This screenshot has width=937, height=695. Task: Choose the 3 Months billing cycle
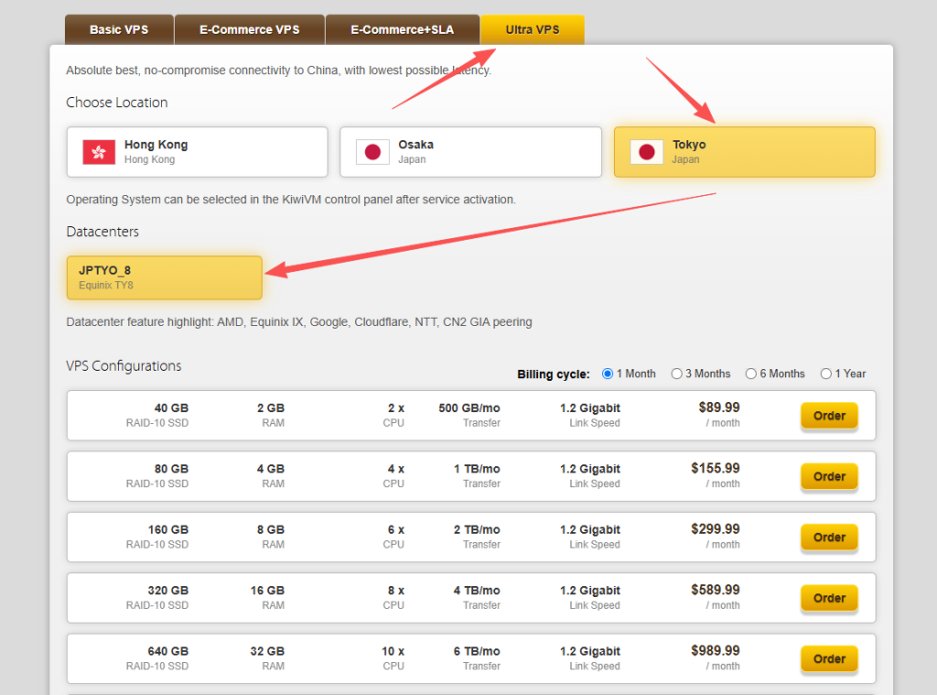click(x=677, y=374)
